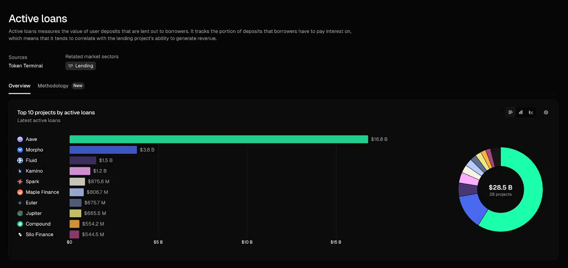Click the green Aave $16.8 B bar
The width and height of the screenshot is (568, 268).
pos(218,139)
